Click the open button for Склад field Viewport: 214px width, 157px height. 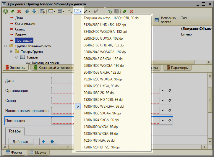click(169, 101)
